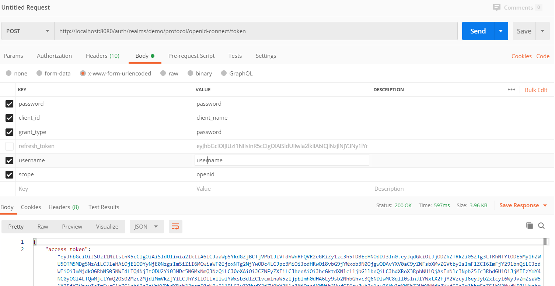Switch to the Tests tab
The width and height of the screenshot is (555, 286).
[x=235, y=56]
